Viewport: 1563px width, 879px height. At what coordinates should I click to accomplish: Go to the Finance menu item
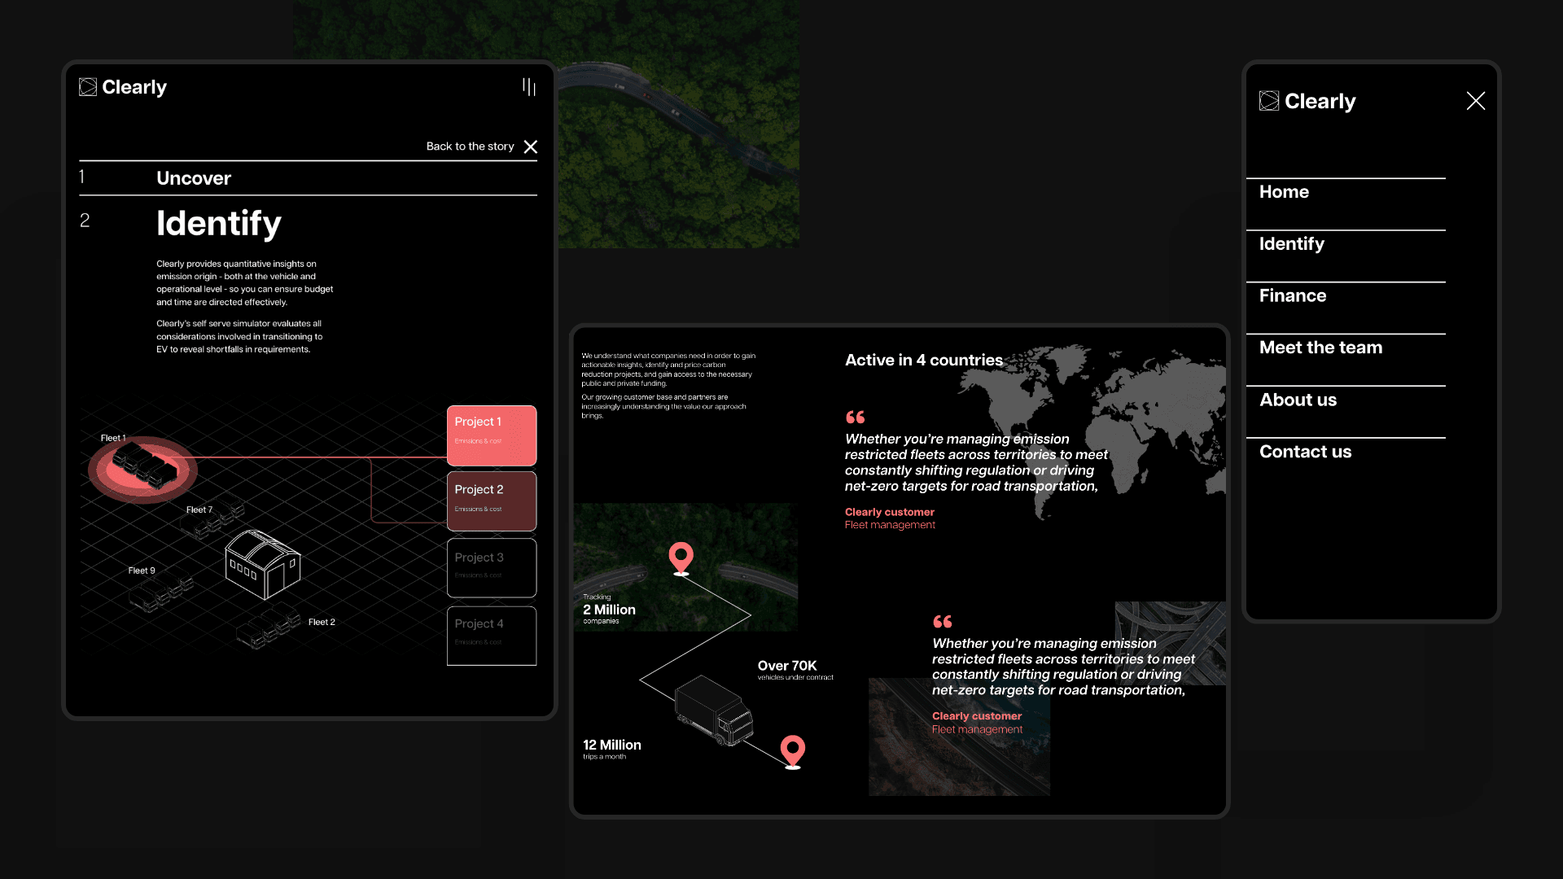pos(1292,296)
